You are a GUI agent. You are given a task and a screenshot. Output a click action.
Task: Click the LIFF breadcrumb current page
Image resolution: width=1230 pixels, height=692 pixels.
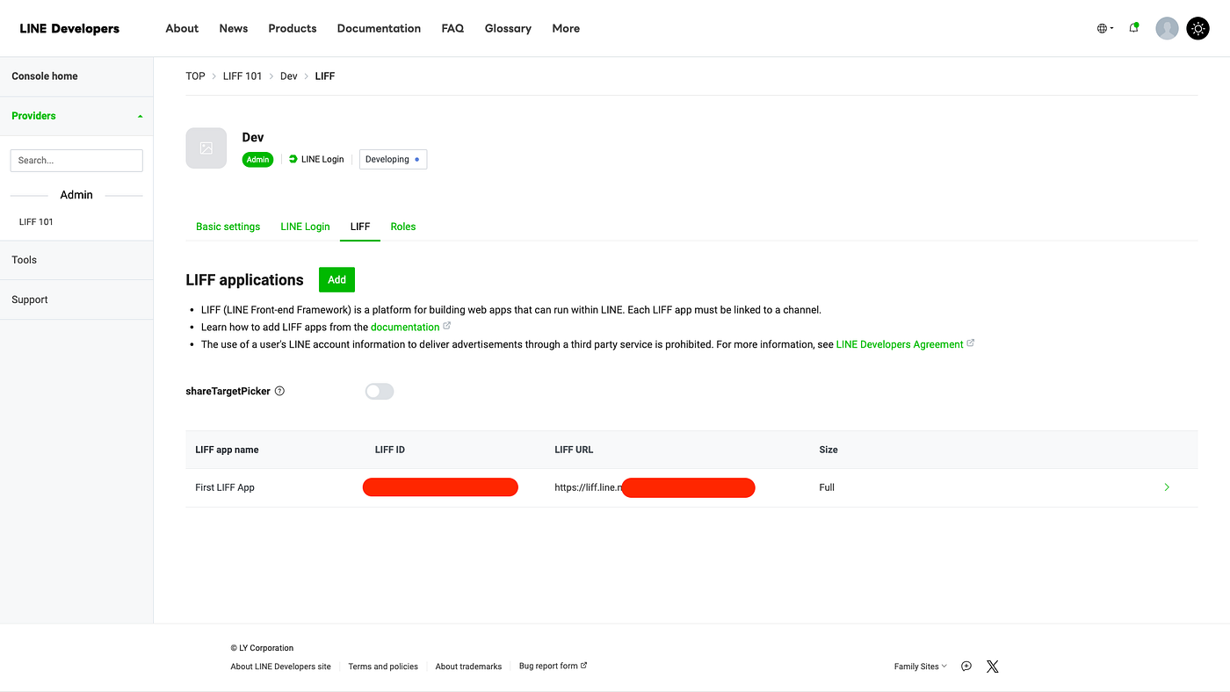pos(325,76)
